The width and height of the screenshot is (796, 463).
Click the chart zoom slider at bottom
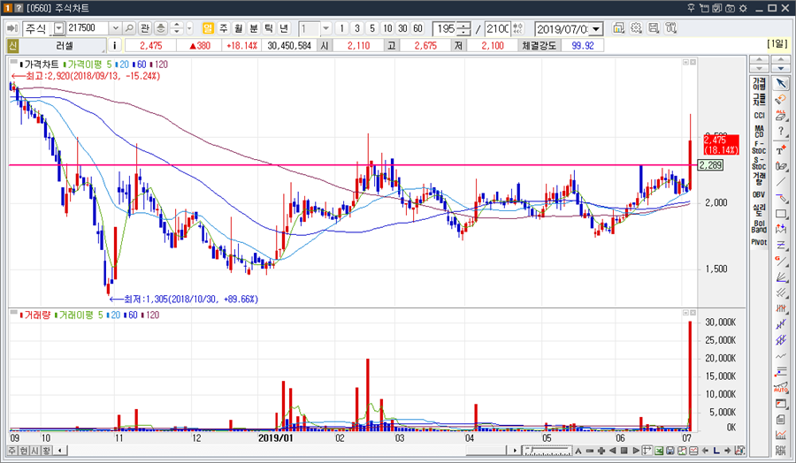pyautogui.click(x=547, y=451)
